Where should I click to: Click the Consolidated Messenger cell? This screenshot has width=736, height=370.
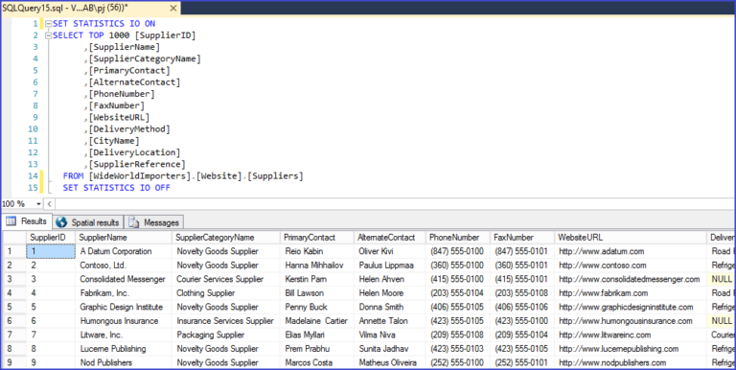[124, 279]
